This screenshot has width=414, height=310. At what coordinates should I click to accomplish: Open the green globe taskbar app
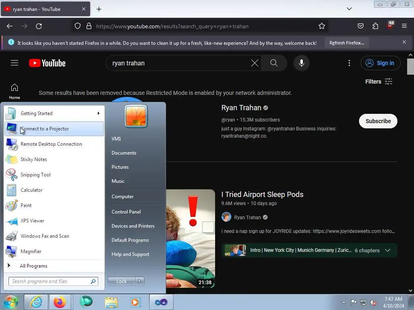tap(86, 302)
